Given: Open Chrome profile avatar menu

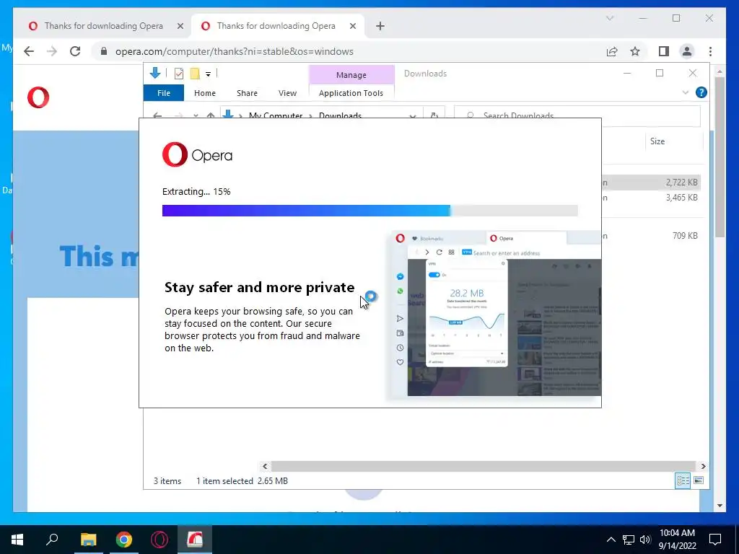Looking at the screenshot, I should pyautogui.click(x=687, y=51).
